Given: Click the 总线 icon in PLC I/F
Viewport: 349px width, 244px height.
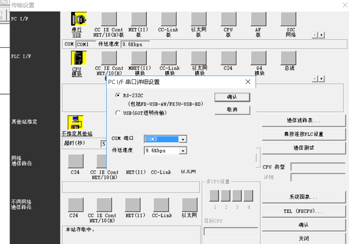Looking at the screenshot, I should point(288,58).
